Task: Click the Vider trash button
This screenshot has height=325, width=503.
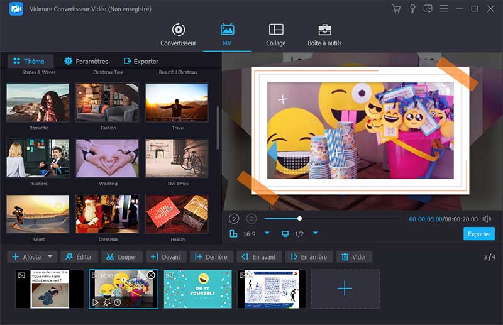Action: [x=355, y=256]
